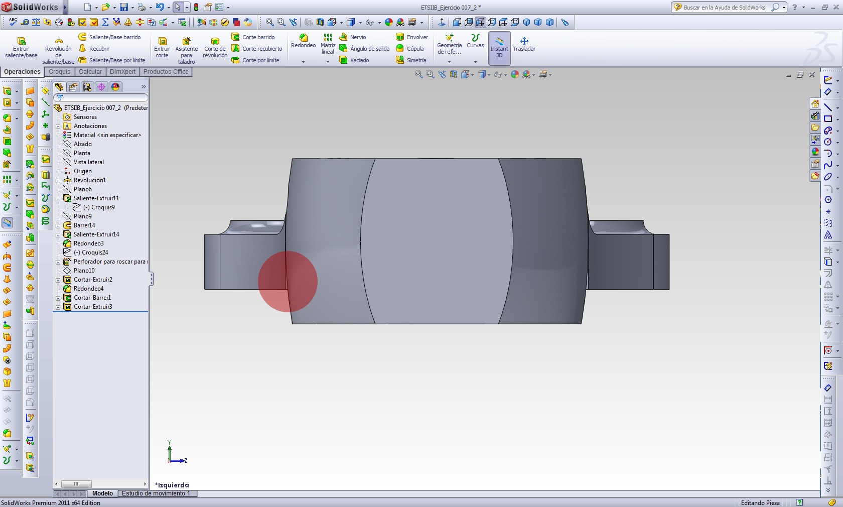Expand the Cortar-Barrer1 feature
Screen dimensions: 843x507
[x=58, y=298]
